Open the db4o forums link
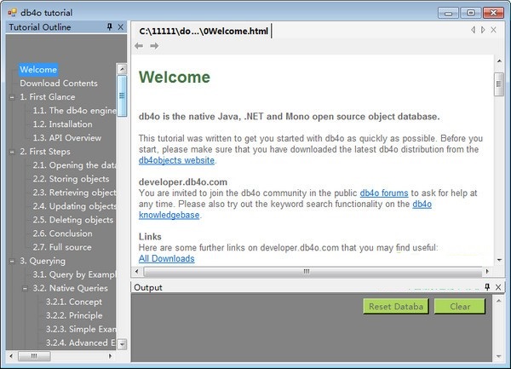The image size is (511, 369). pyautogui.click(x=384, y=193)
